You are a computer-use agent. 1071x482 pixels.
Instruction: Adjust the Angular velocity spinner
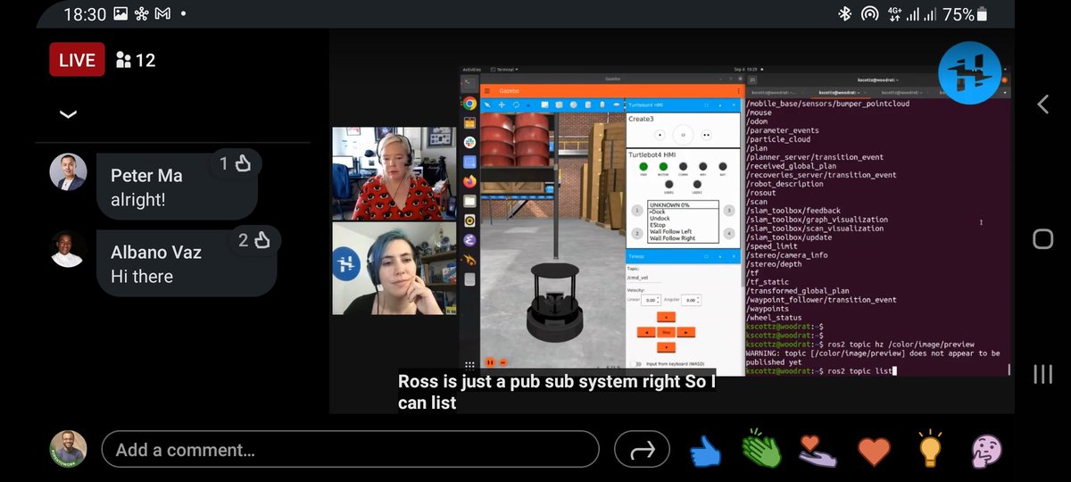690,300
